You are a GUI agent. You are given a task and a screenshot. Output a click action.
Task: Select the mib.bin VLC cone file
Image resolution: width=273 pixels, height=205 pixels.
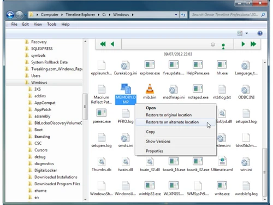(x=150, y=91)
